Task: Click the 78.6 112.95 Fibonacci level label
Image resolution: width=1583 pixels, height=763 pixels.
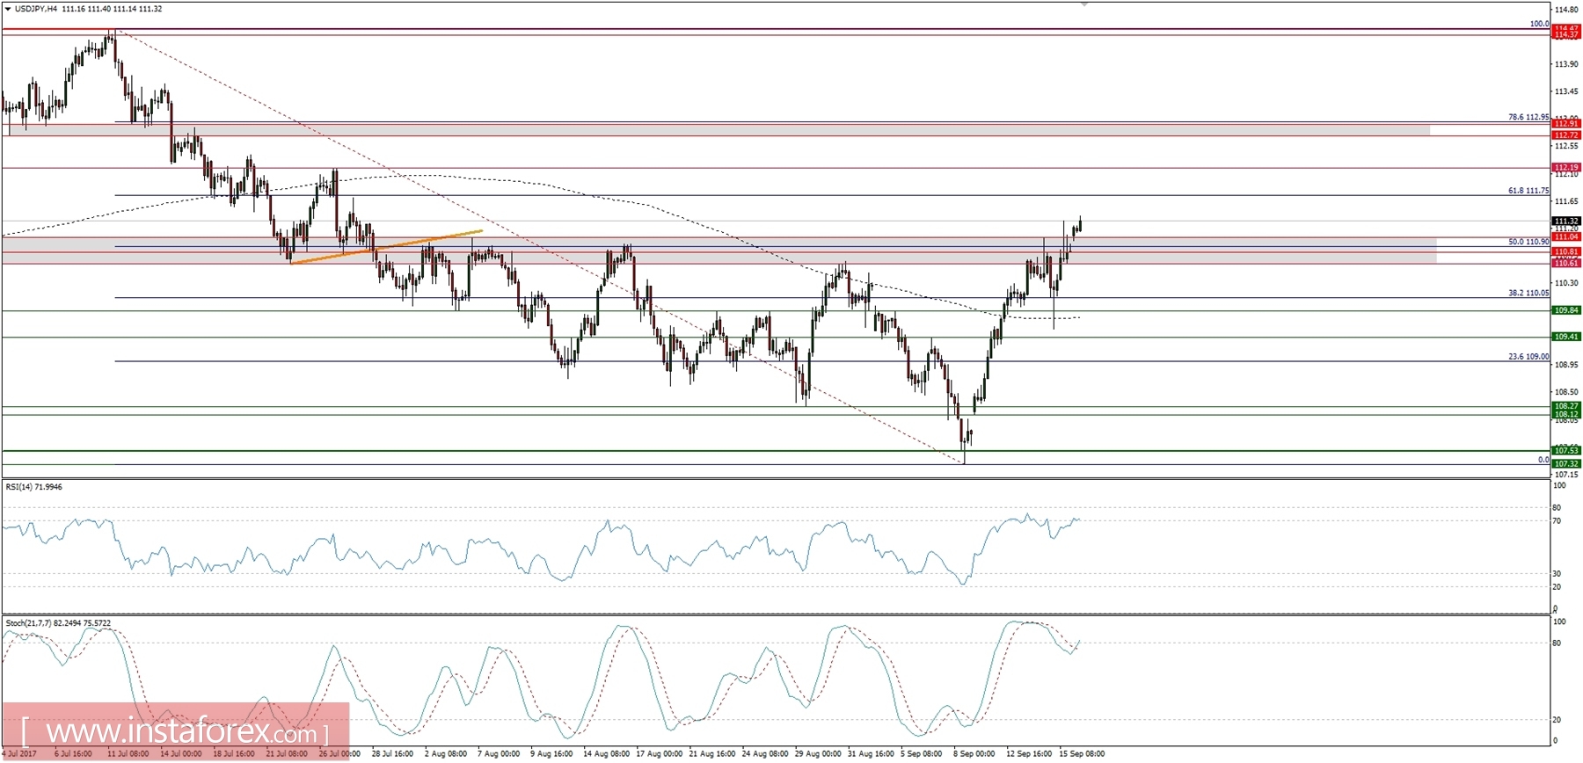Action: pyautogui.click(x=1528, y=117)
